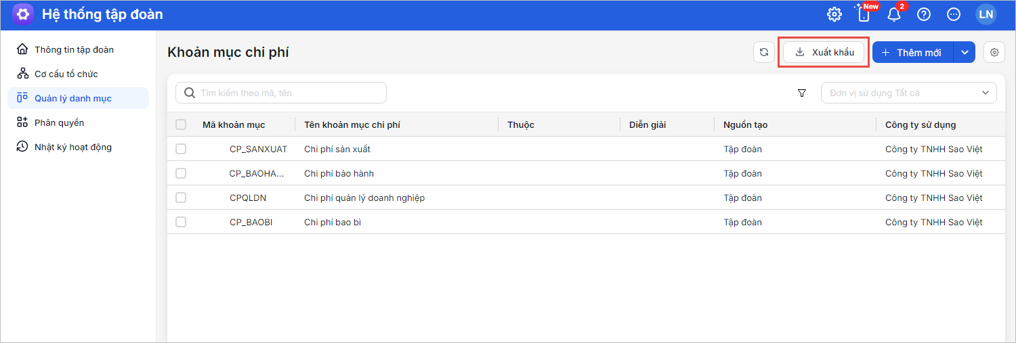The image size is (1016, 343).
Task: Open the Thêm mới dropdown arrow
Action: (965, 52)
